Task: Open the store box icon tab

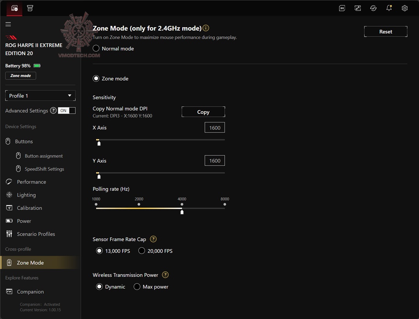Action: coord(30,8)
